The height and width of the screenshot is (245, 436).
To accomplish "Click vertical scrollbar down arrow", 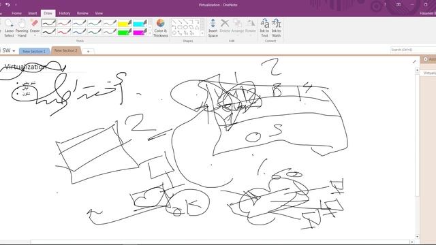I will pos(417,237).
